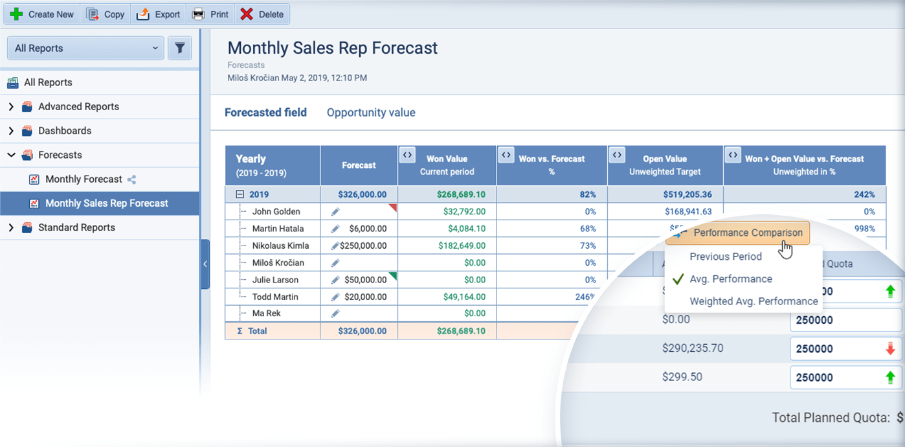Viewport: 905px width, 447px height.
Task: Open the All Reports dropdown
Action: coord(84,48)
